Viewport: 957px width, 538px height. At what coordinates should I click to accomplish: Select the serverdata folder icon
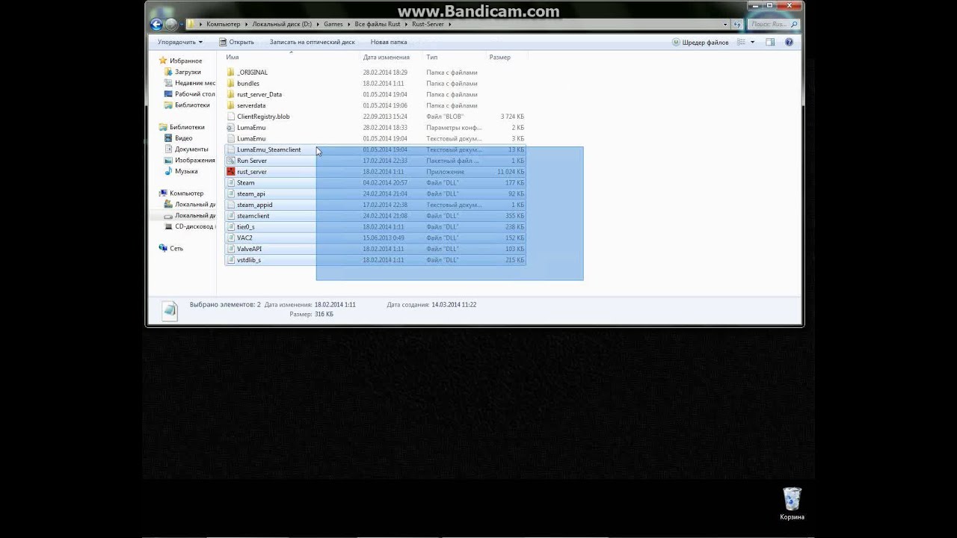[231, 105]
